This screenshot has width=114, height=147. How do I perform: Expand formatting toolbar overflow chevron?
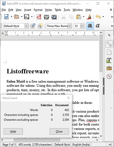tap(112, 26)
